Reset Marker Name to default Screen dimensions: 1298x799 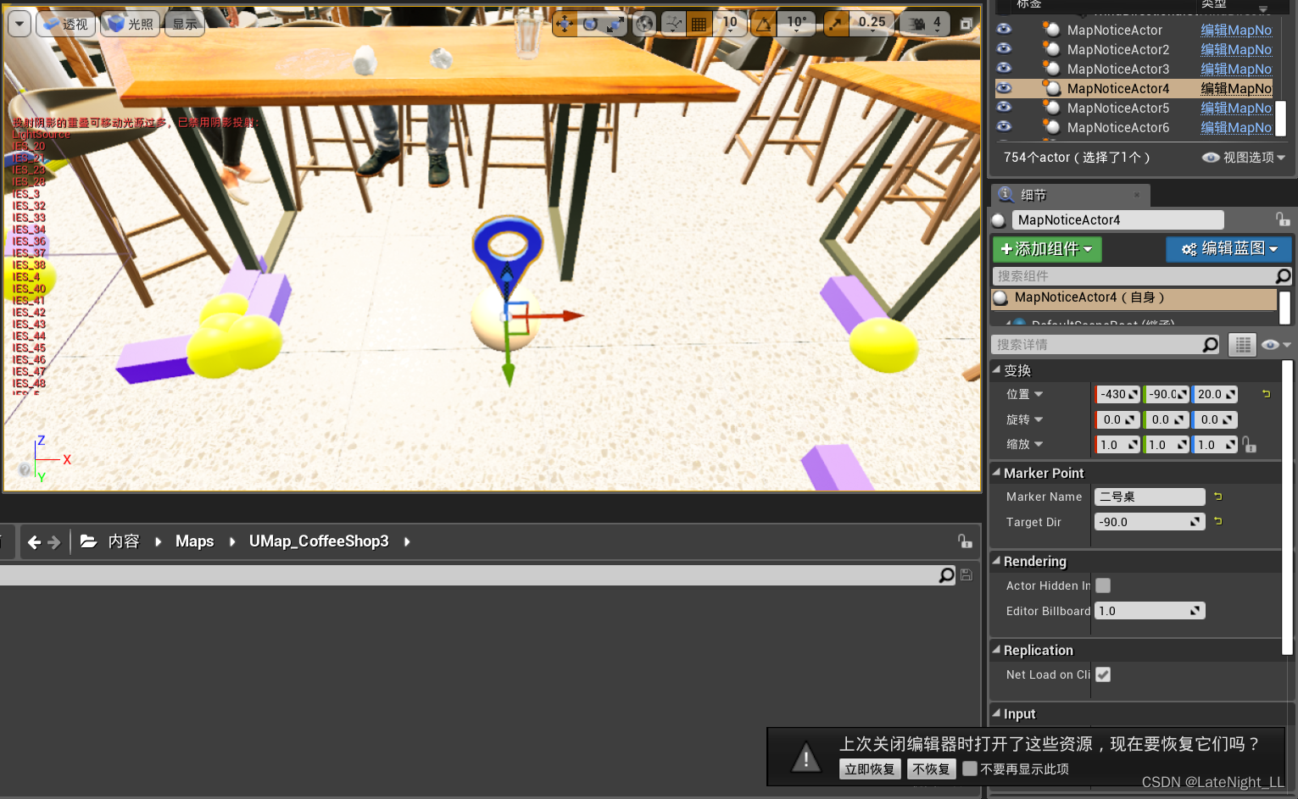[x=1218, y=497]
